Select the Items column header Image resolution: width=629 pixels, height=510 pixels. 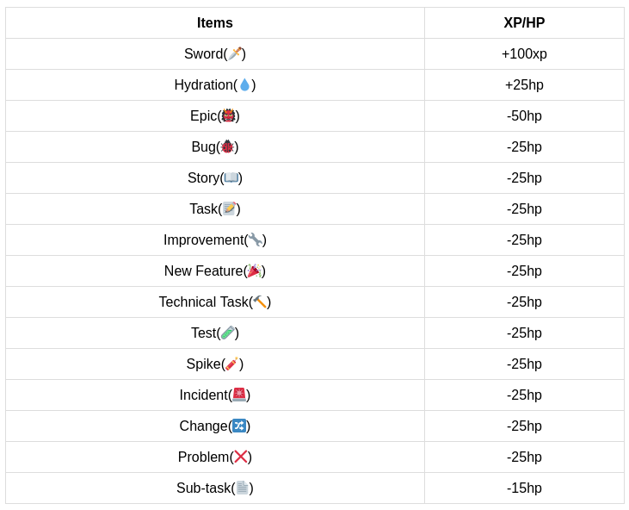click(215, 23)
